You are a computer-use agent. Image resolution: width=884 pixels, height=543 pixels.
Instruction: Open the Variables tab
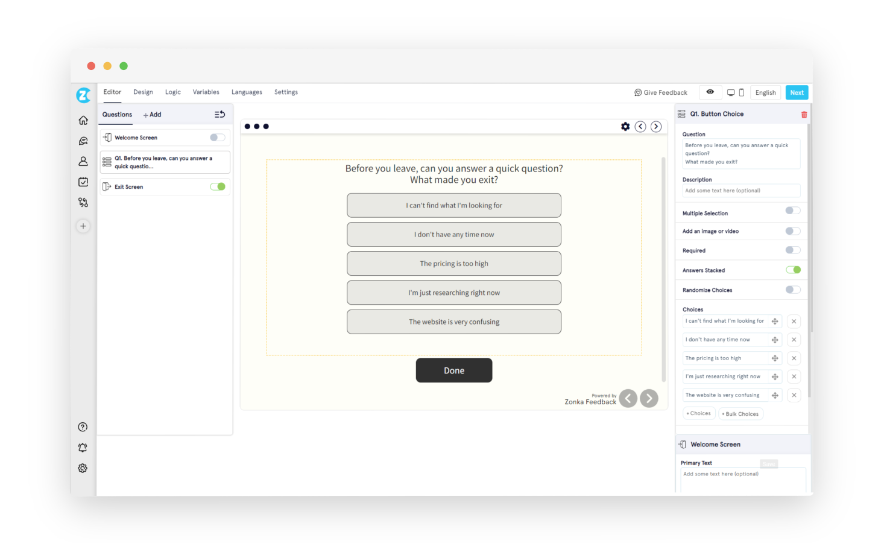click(x=206, y=92)
